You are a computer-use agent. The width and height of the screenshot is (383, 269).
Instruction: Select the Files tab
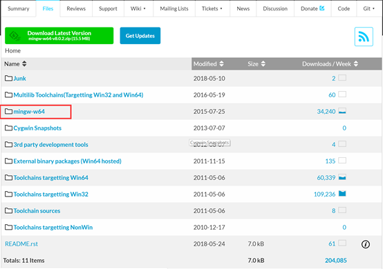(x=48, y=8)
